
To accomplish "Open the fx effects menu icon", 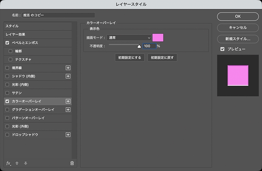I will (x=9, y=163).
